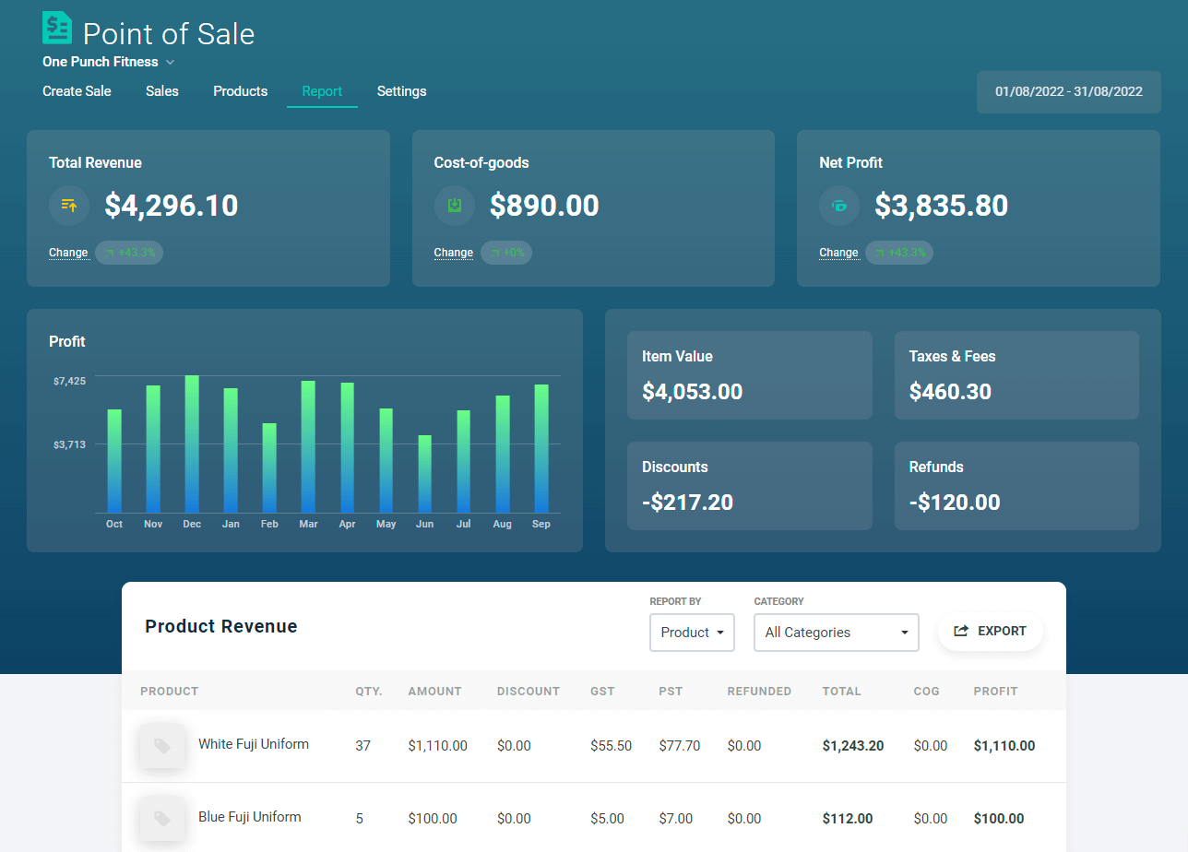Click the Dec bar in the Profit chart
The height and width of the screenshot is (852, 1188).
click(x=192, y=443)
